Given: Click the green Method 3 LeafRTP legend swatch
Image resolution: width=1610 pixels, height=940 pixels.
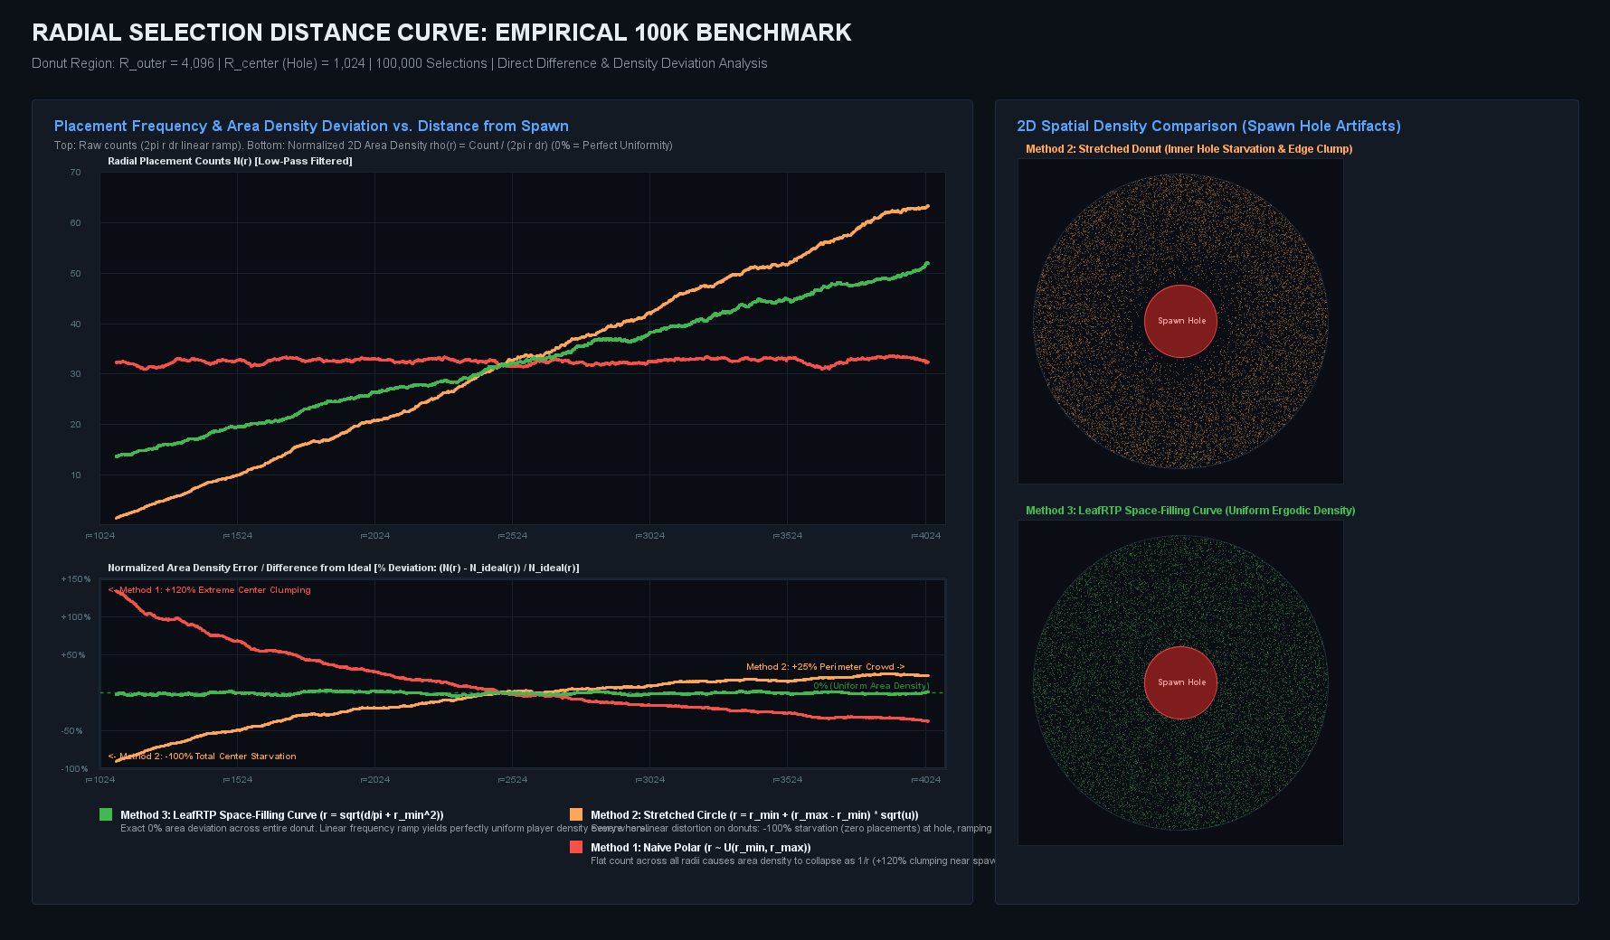Looking at the screenshot, I should pos(106,814).
